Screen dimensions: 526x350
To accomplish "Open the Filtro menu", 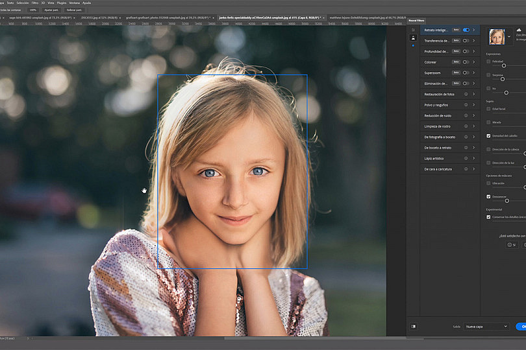I will pyautogui.click(x=35, y=3).
